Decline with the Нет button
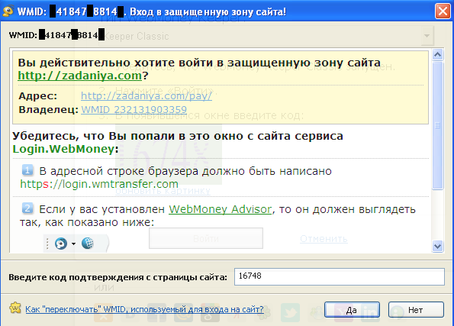Viewport: 454px width, 326px height. 416,310
